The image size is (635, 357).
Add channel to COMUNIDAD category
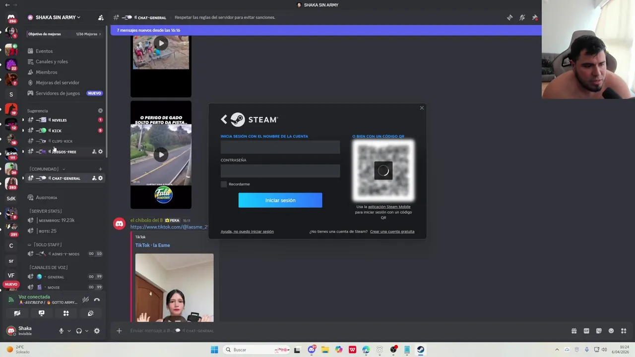point(100,169)
